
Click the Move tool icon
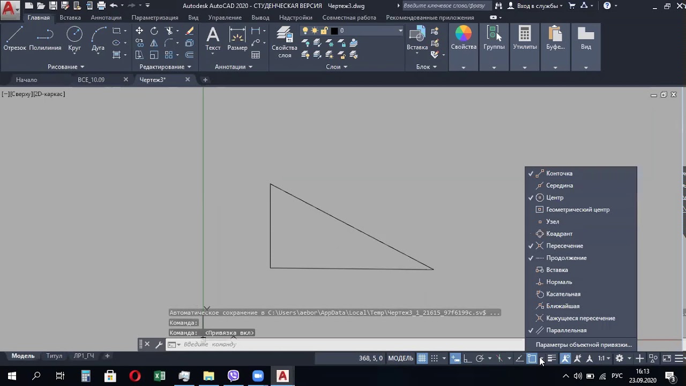pyautogui.click(x=139, y=31)
